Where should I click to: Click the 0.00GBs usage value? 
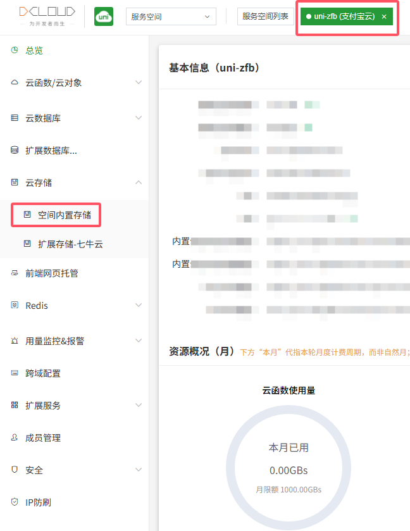point(289,470)
